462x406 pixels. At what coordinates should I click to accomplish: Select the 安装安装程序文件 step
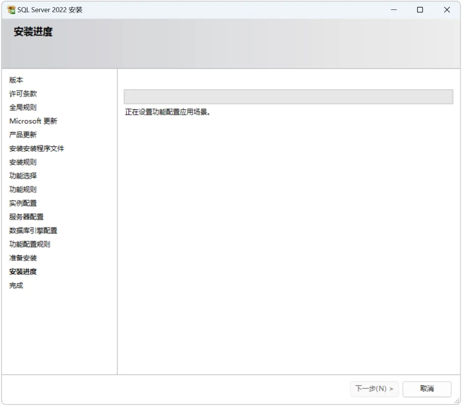point(36,148)
